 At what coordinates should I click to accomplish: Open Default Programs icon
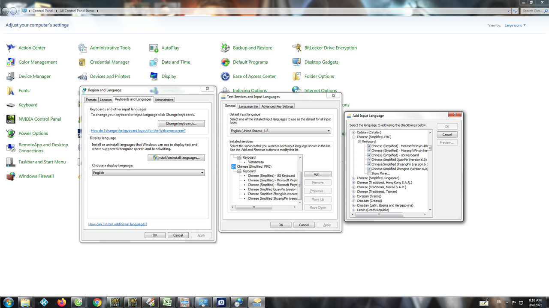coord(226,62)
